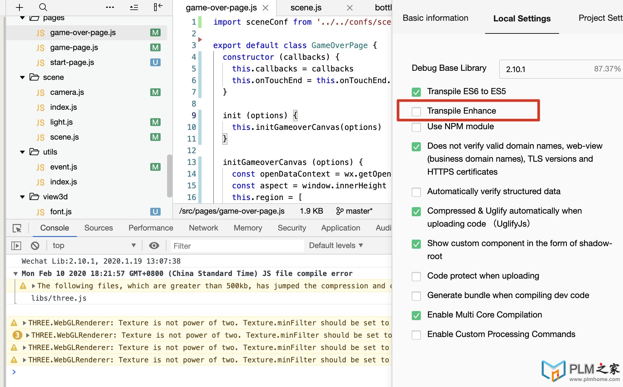Collapse the view3d folder arrow
Viewport: 623px width, 387px height.
pos(22,197)
